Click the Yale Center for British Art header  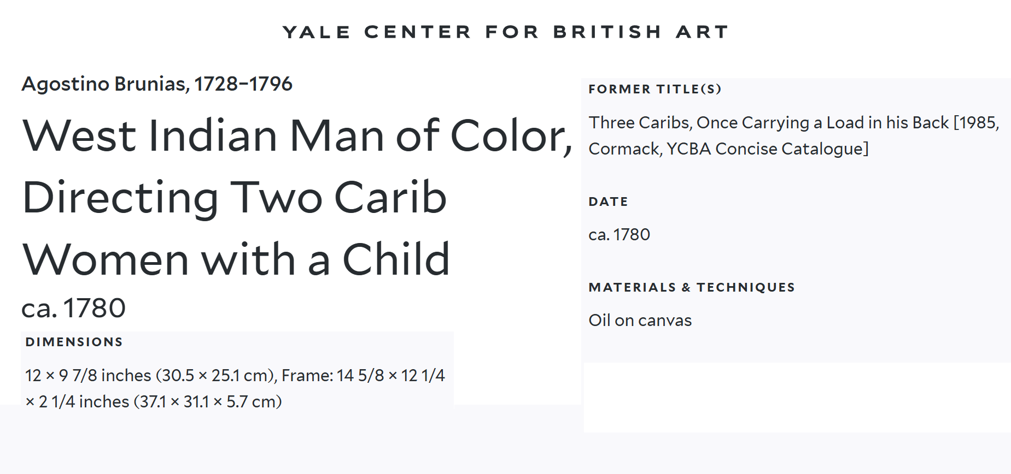505,32
